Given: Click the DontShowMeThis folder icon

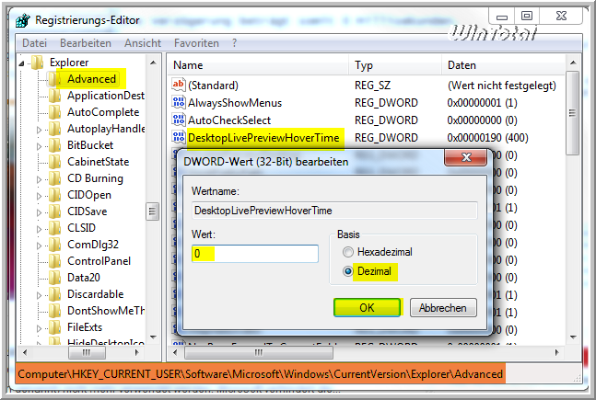Looking at the screenshot, I should point(54,311).
